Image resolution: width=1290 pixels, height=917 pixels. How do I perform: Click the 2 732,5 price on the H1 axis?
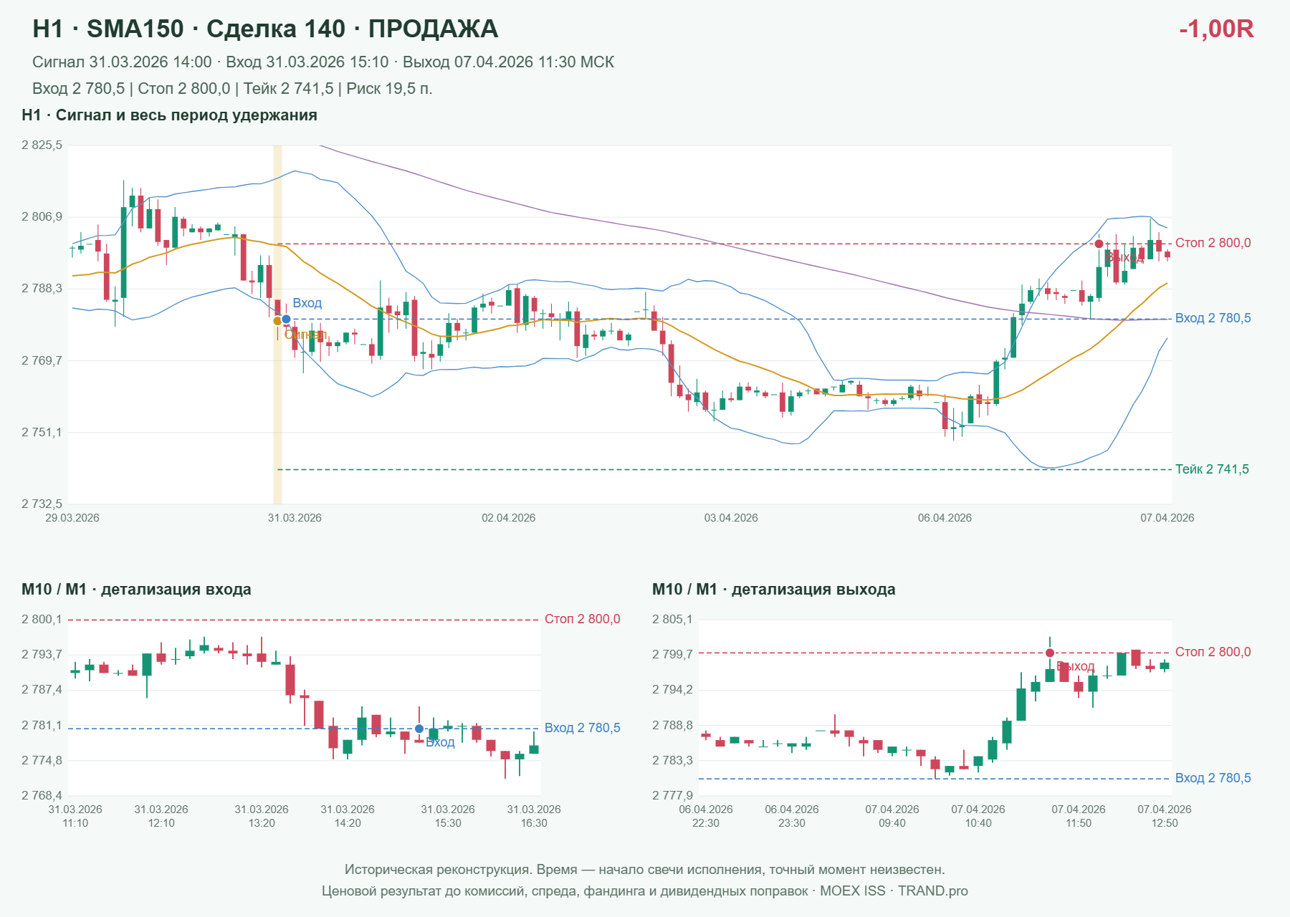click(42, 504)
